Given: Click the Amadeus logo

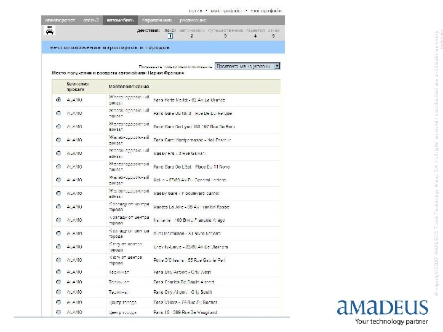Looking at the screenshot, I should [x=383, y=312].
